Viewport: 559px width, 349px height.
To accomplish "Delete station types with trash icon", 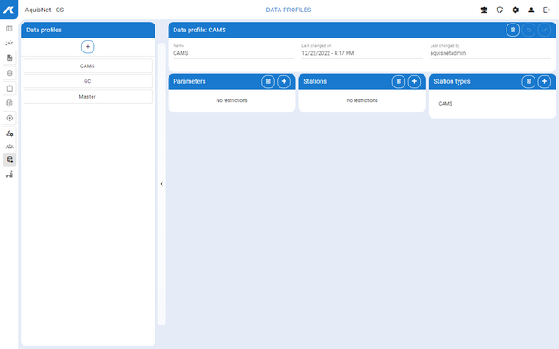I will click(528, 81).
